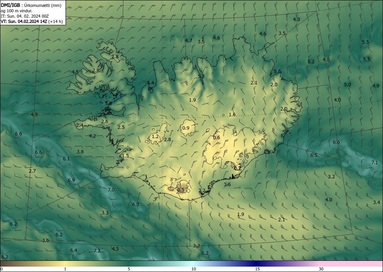Click the value 6.5 on the map

point(314,155)
